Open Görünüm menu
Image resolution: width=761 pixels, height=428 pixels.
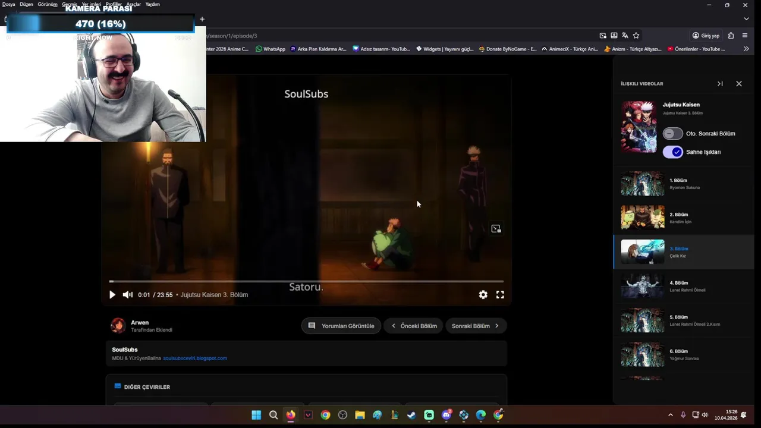(48, 4)
